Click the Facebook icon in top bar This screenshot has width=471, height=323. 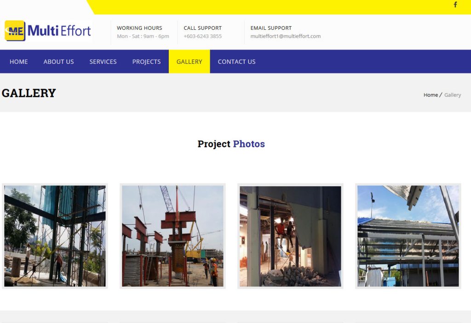tap(455, 5)
